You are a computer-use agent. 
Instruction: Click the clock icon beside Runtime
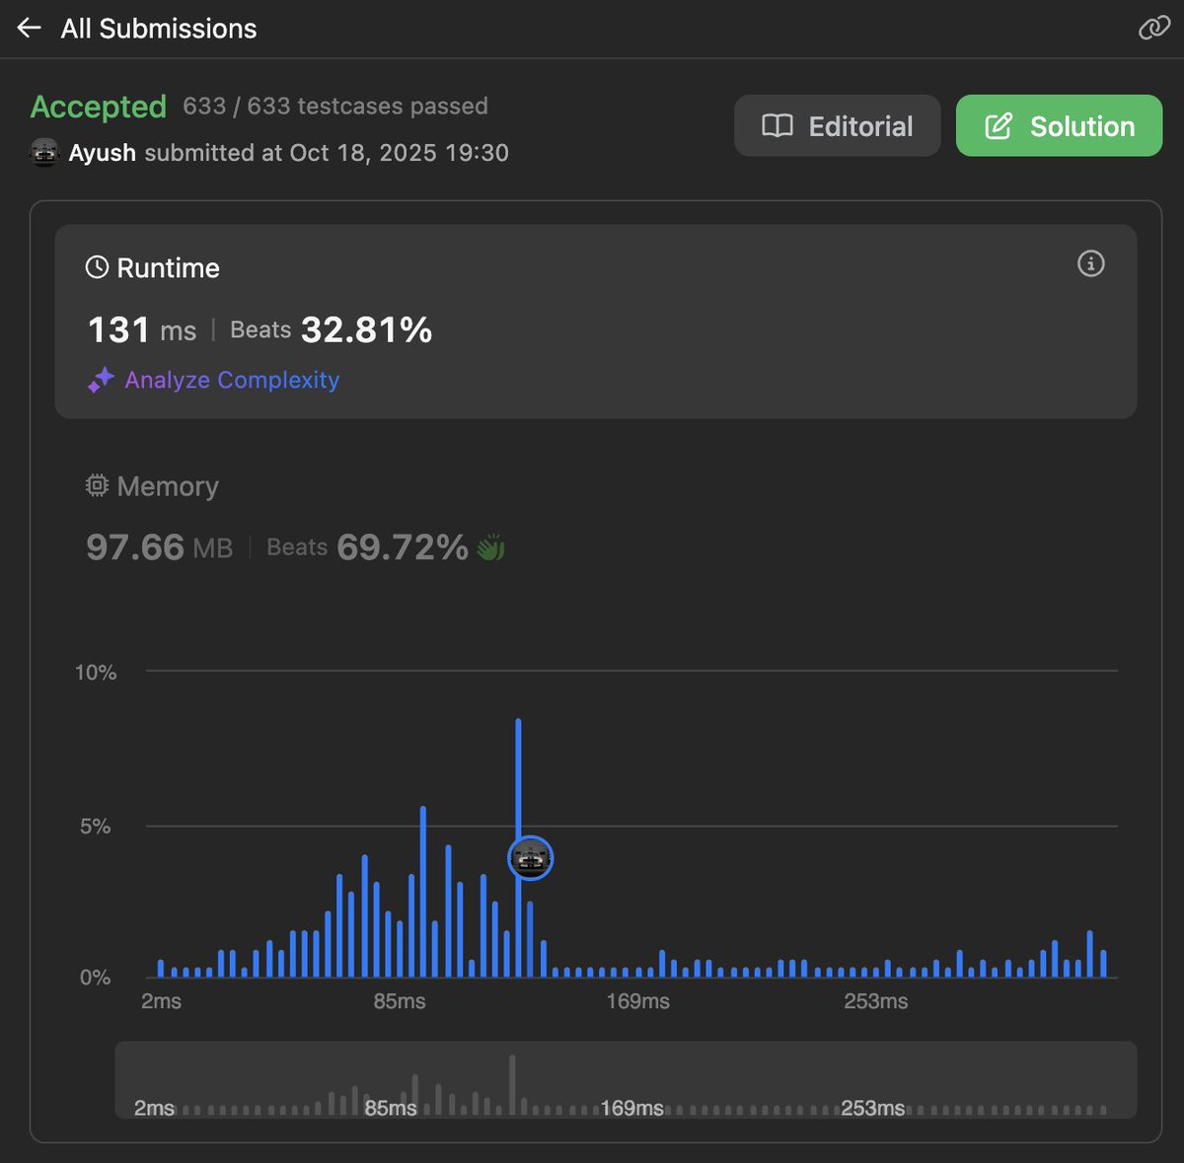(97, 267)
